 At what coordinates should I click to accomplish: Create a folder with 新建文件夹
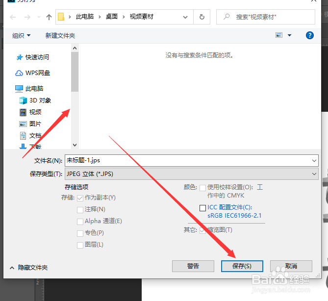[x=60, y=36]
